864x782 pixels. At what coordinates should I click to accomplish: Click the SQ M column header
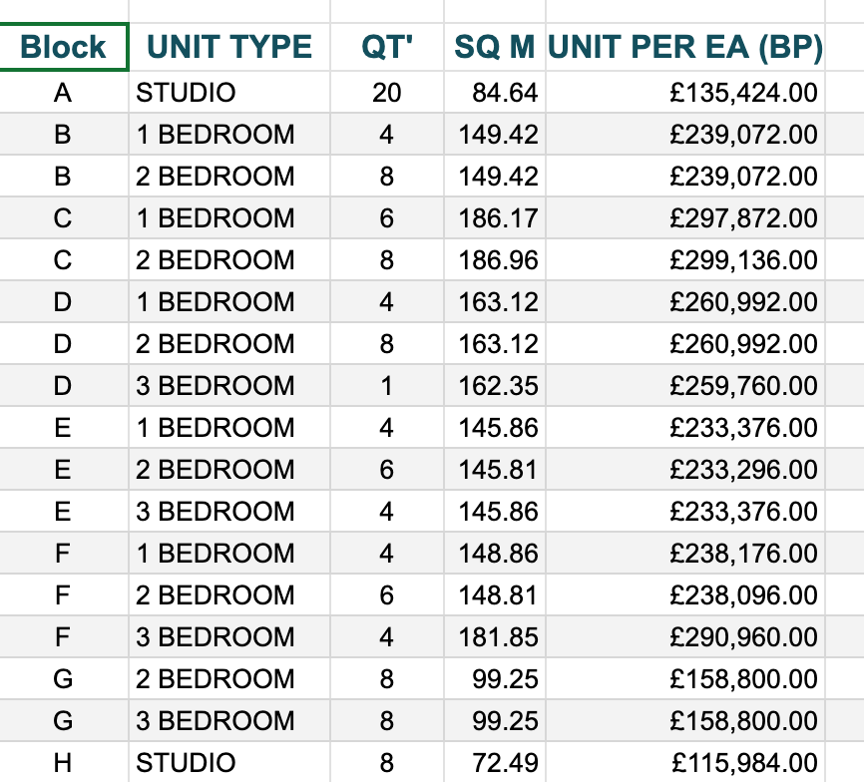495,47
